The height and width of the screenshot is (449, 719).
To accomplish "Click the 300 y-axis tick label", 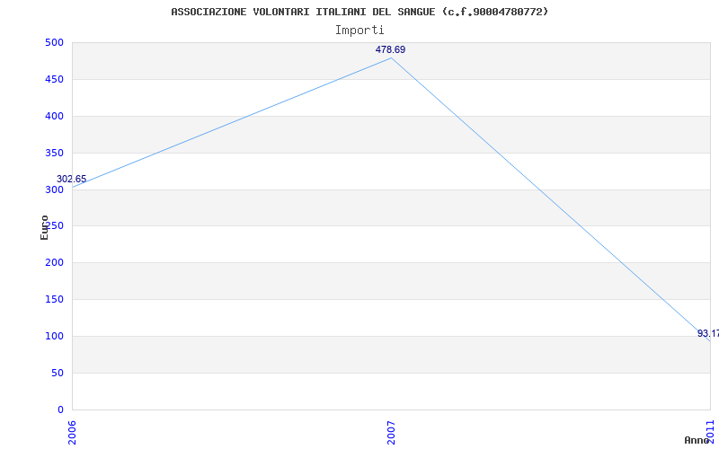I will (x=54, y=189).
